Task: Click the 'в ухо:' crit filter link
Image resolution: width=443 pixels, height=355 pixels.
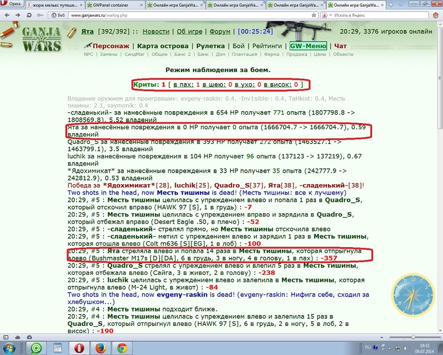Action: click(245, 84)
